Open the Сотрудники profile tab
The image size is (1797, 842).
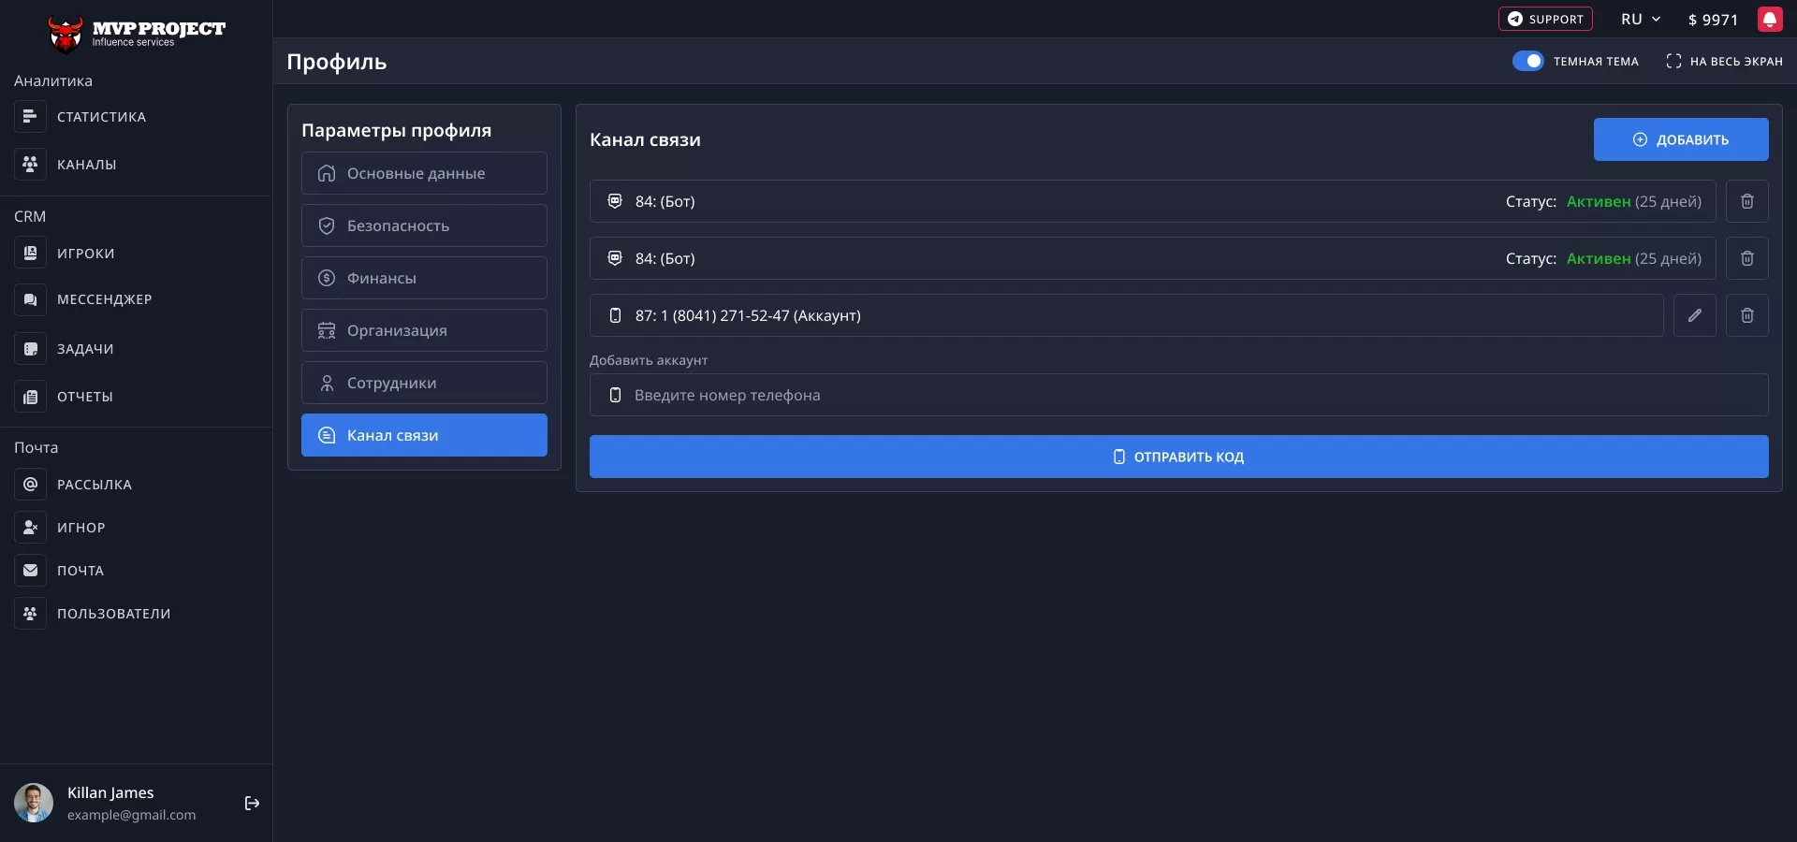tap(424, 384)
